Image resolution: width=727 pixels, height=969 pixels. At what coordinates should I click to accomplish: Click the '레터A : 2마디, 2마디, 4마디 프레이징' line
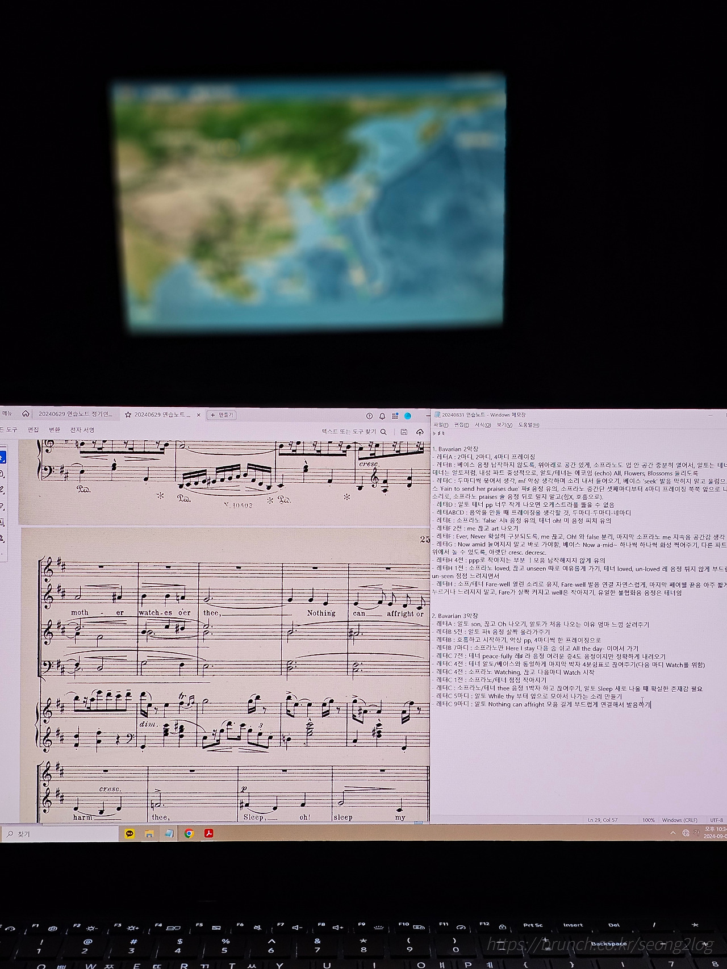483,457
